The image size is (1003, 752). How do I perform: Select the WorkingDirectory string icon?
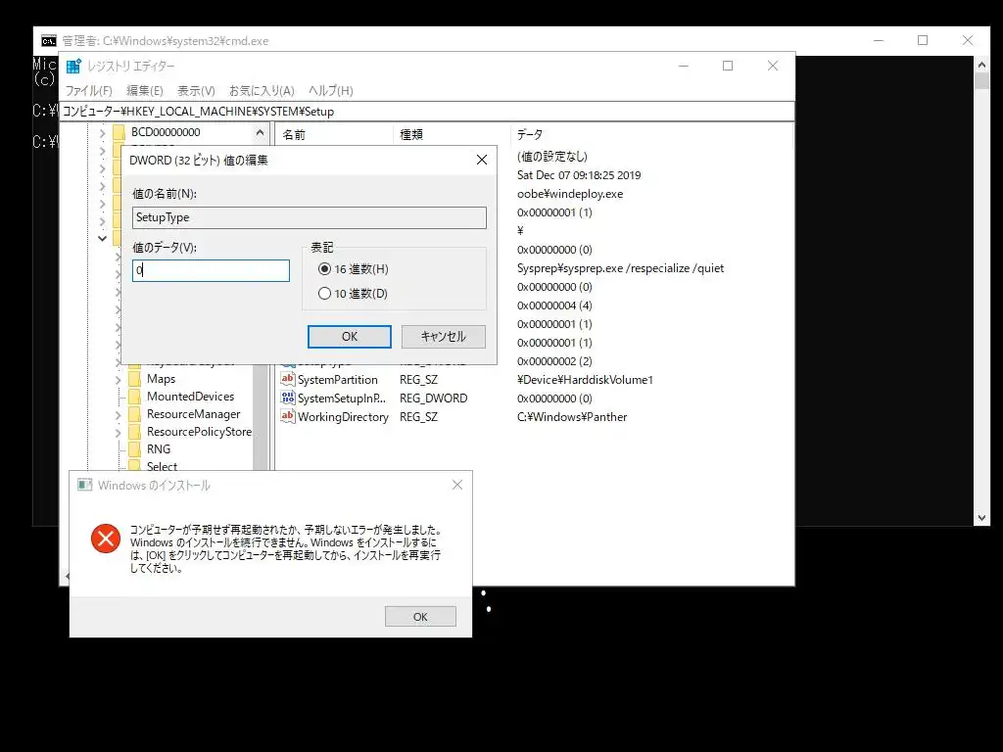click(288, 416)
